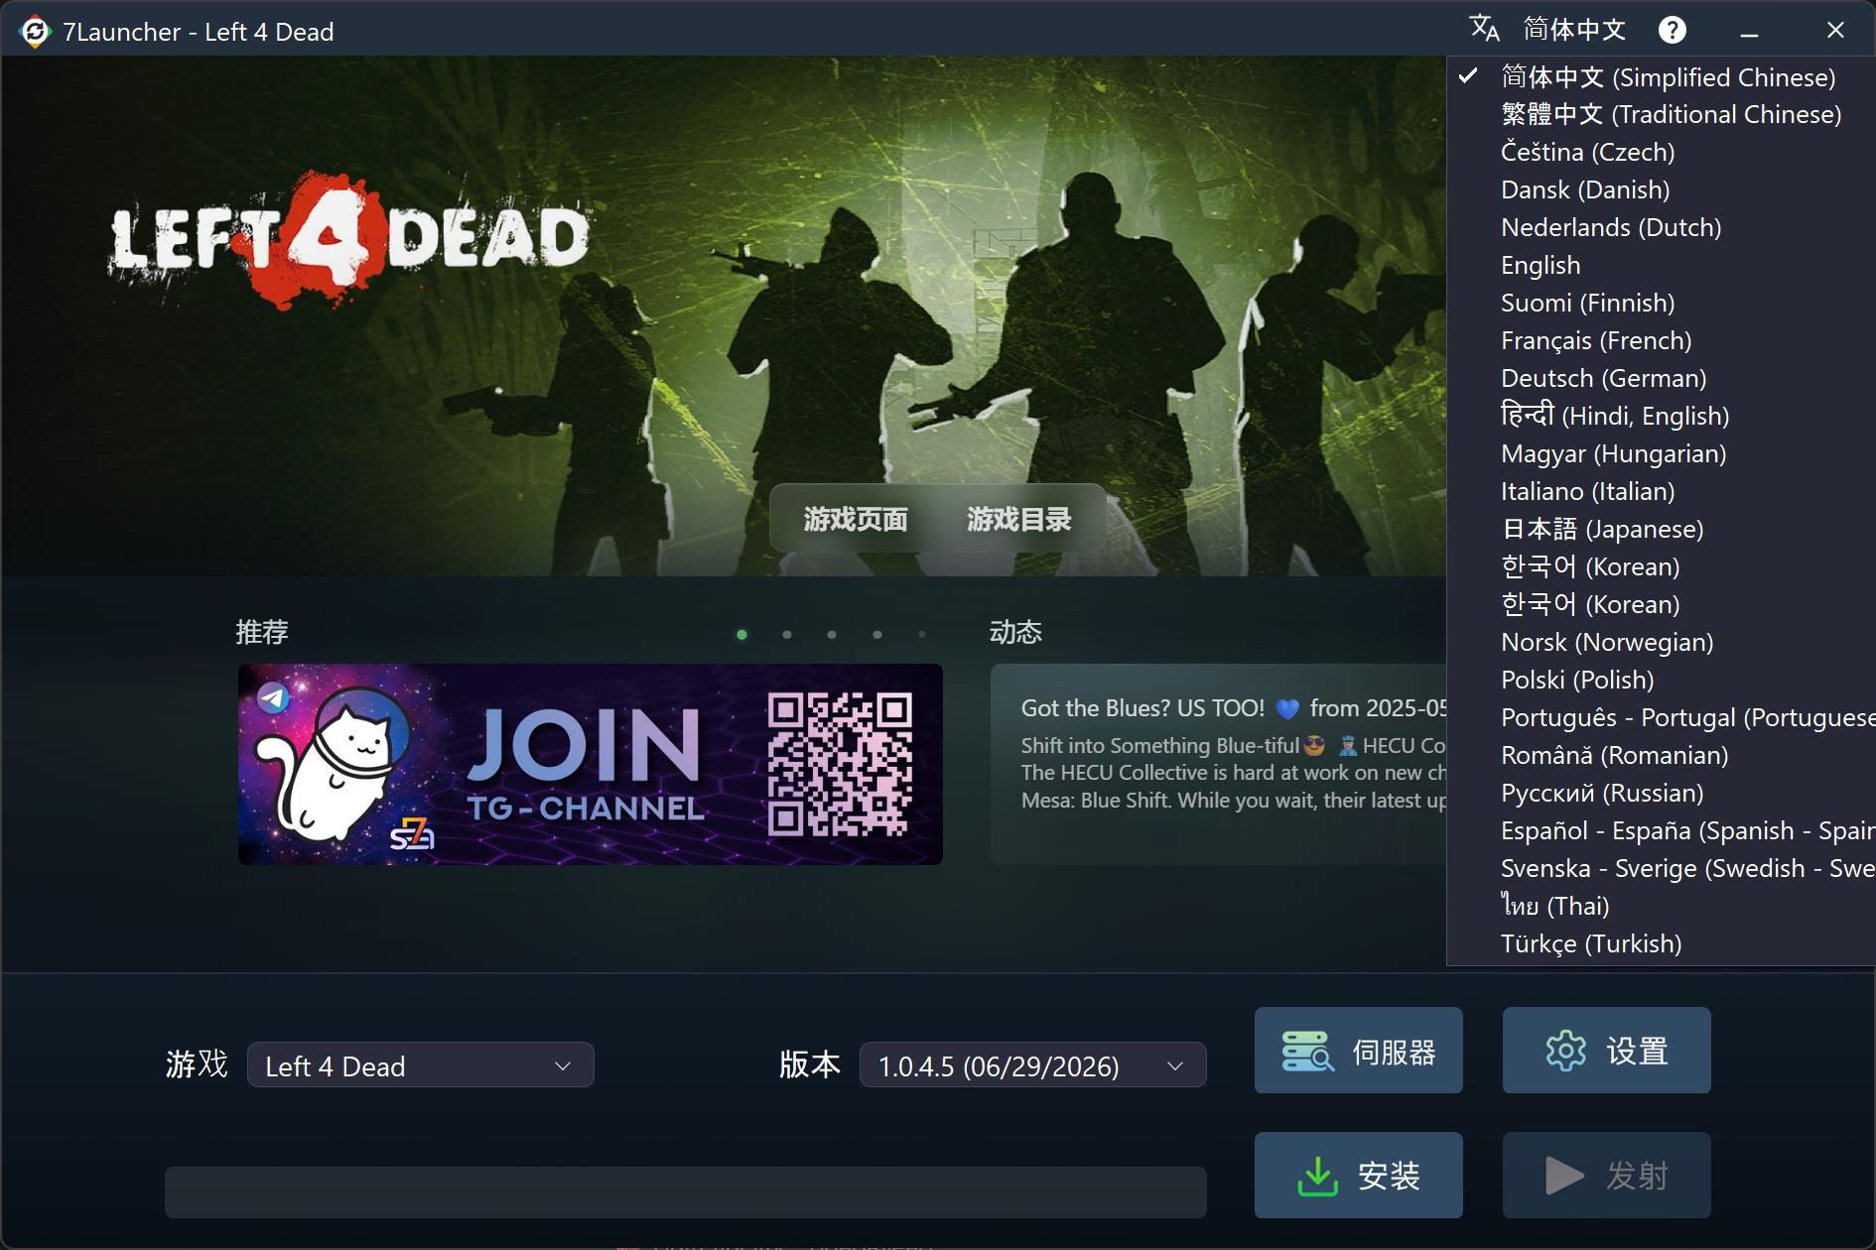Select the fifth carousel dot

point(922,635)
